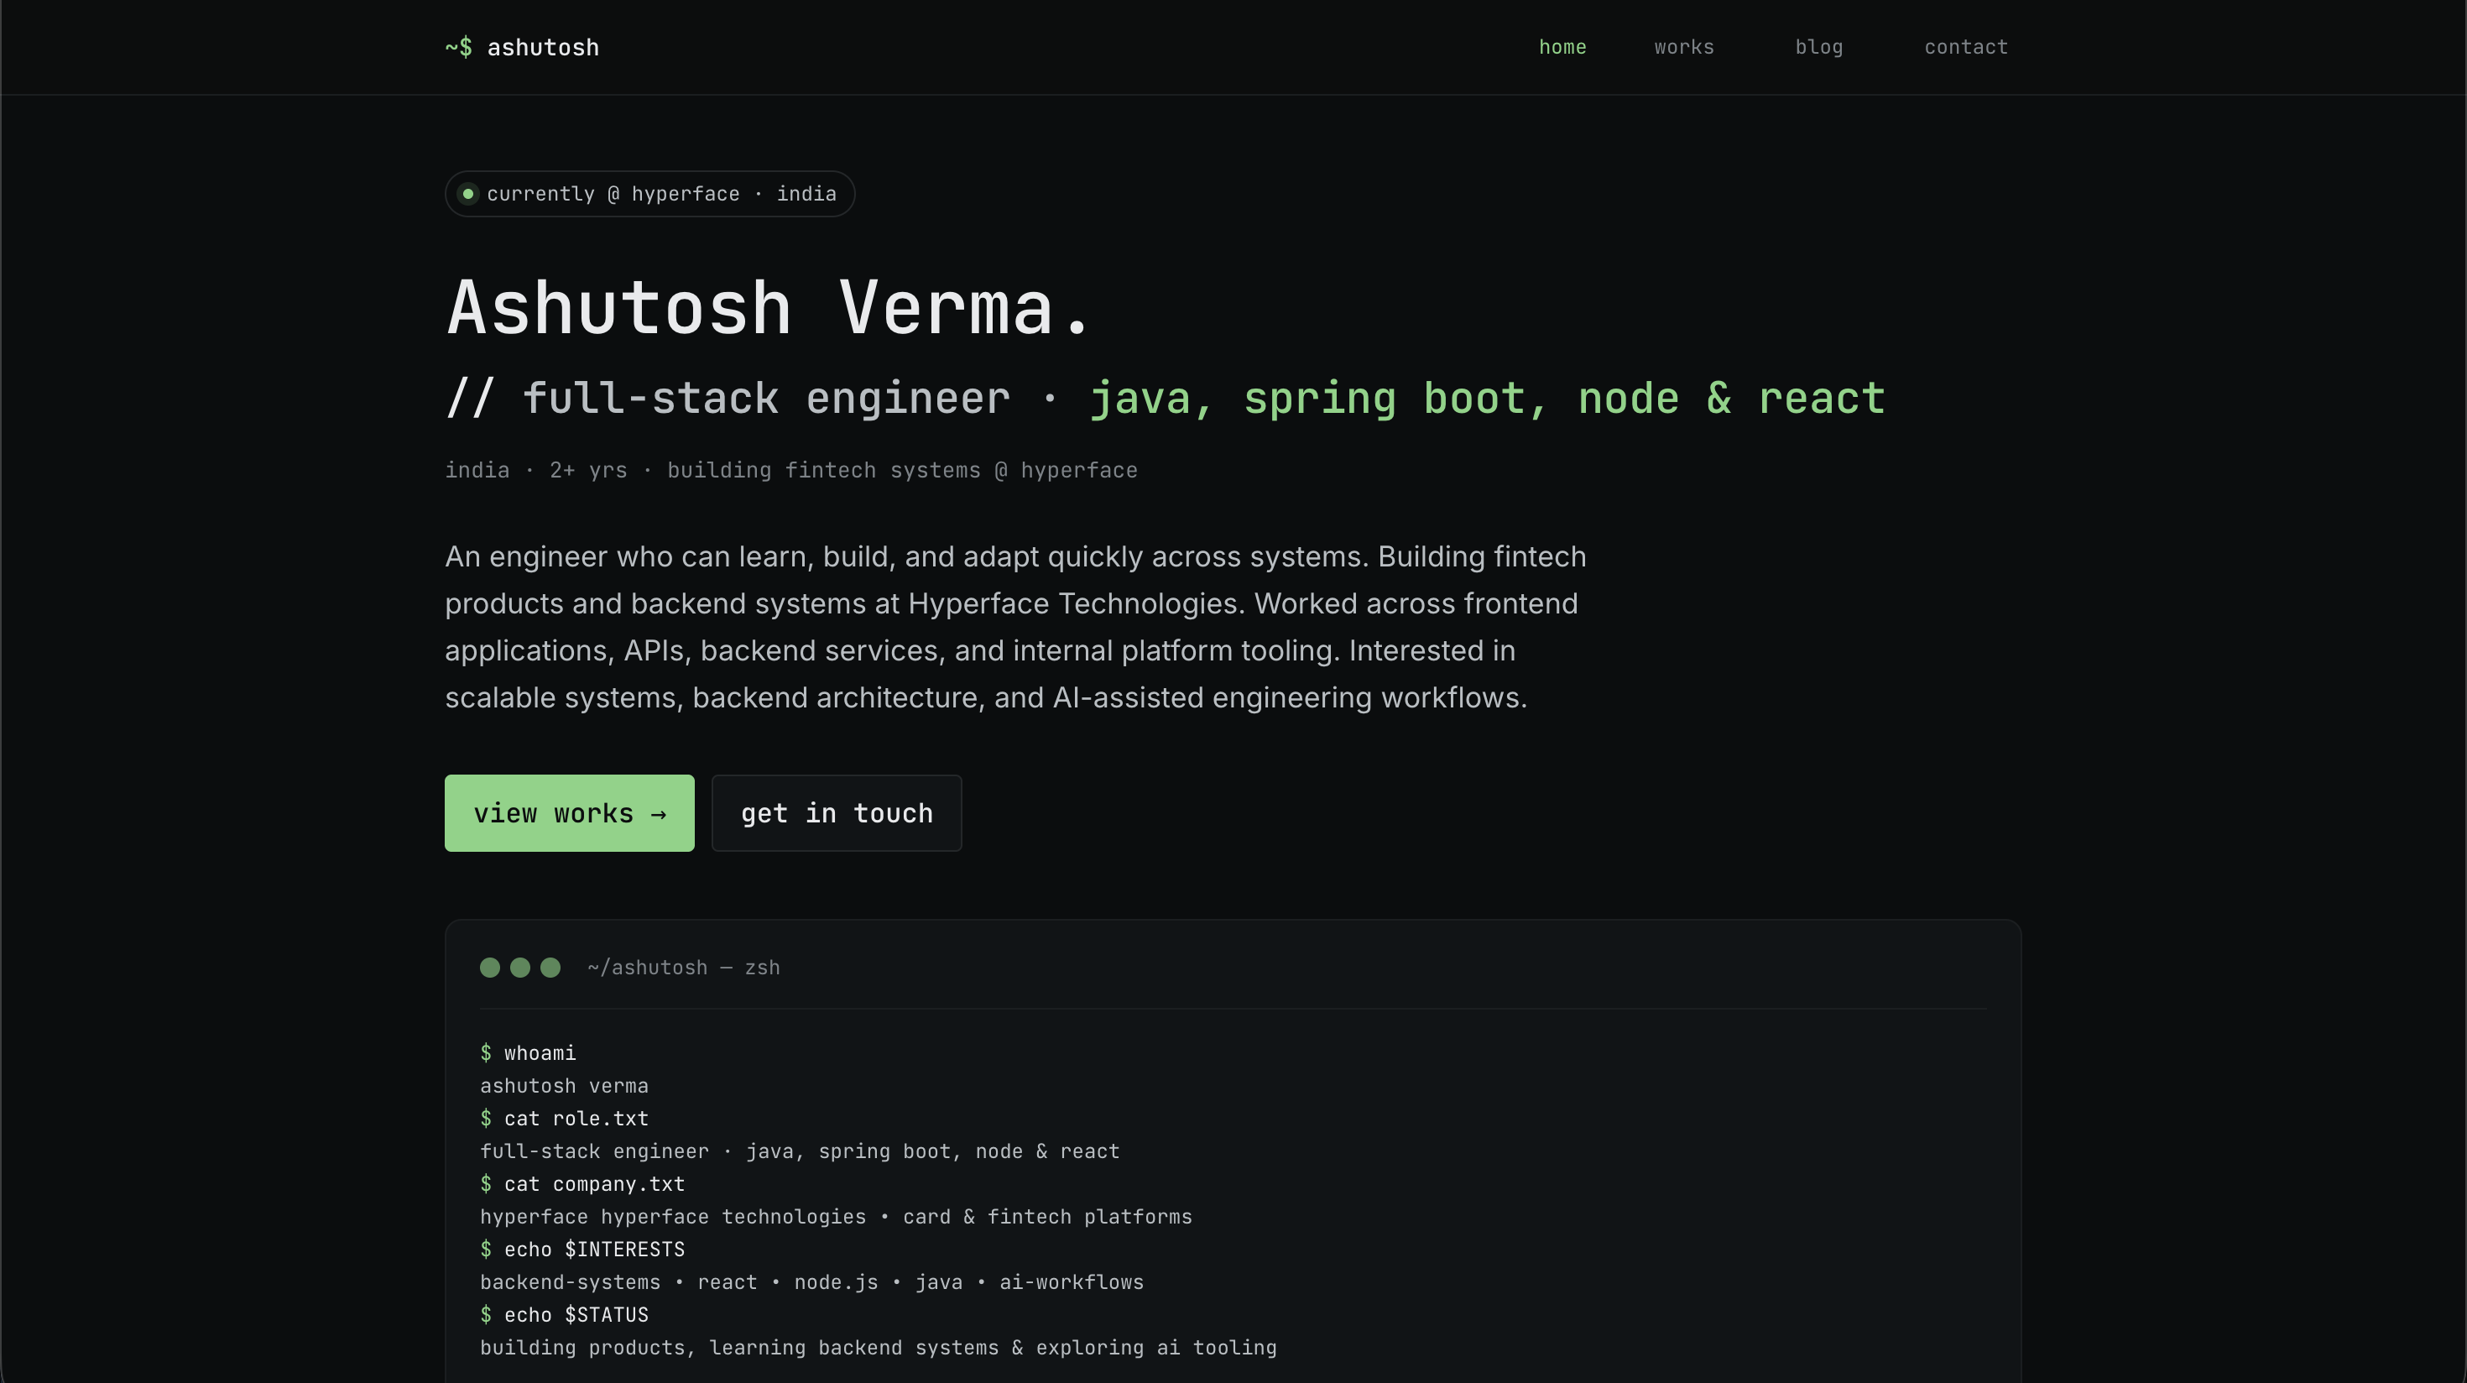
Task: Click the first terminal window dot
Action: (x=489, y=968)
